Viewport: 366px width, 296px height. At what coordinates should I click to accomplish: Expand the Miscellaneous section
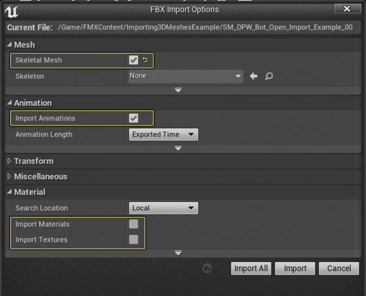point(9,176)
